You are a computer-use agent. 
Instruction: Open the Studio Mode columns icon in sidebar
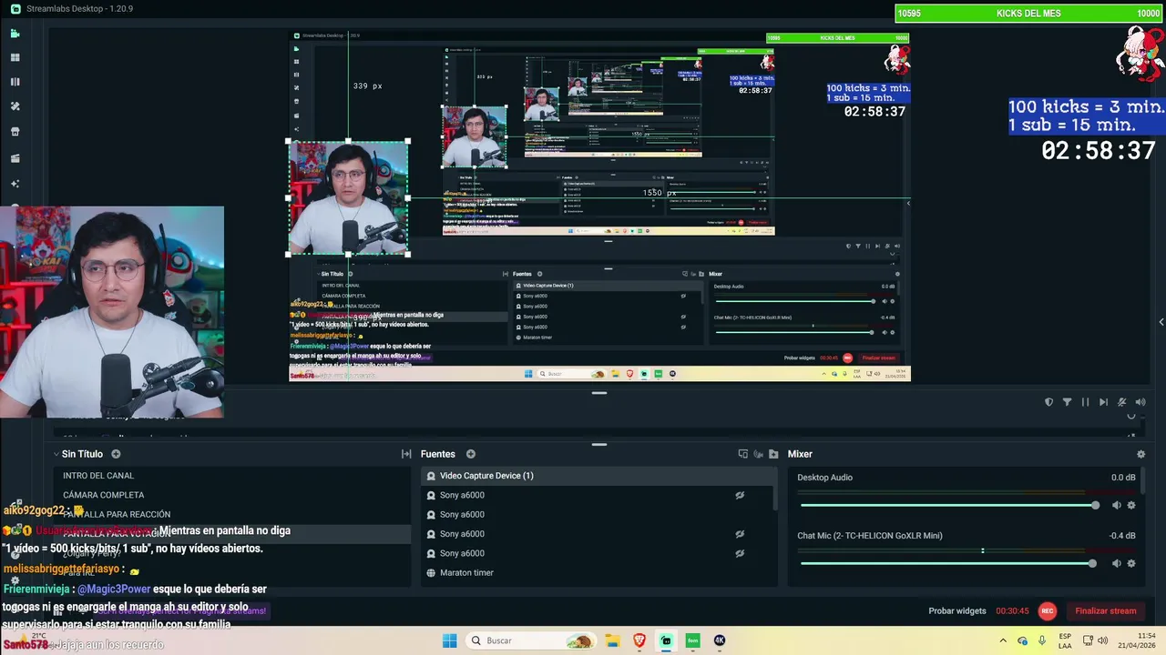[15, 82]
